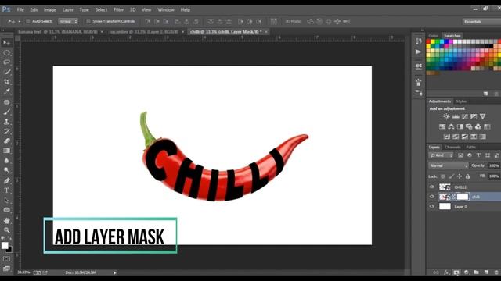Click the layer mask thumbnail of chilli

click(x=463, y=197)
